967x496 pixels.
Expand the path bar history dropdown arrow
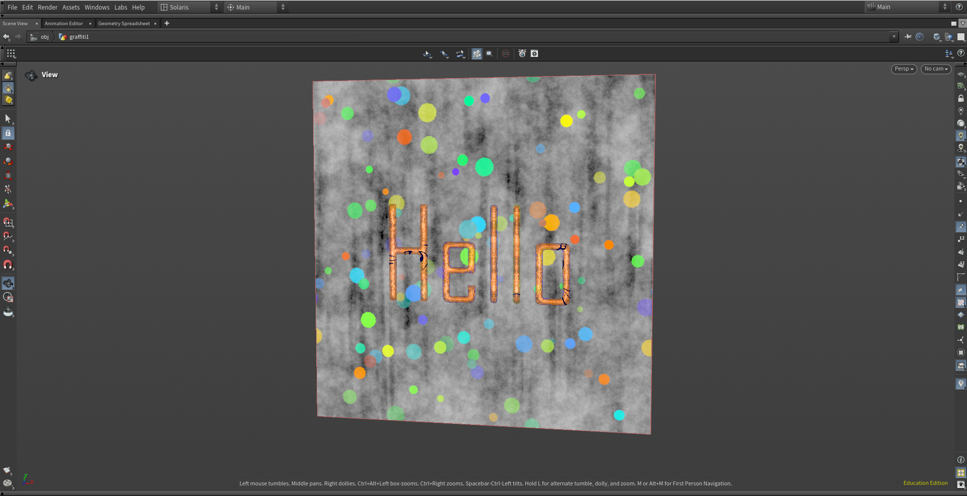click(x=894, y=37)
